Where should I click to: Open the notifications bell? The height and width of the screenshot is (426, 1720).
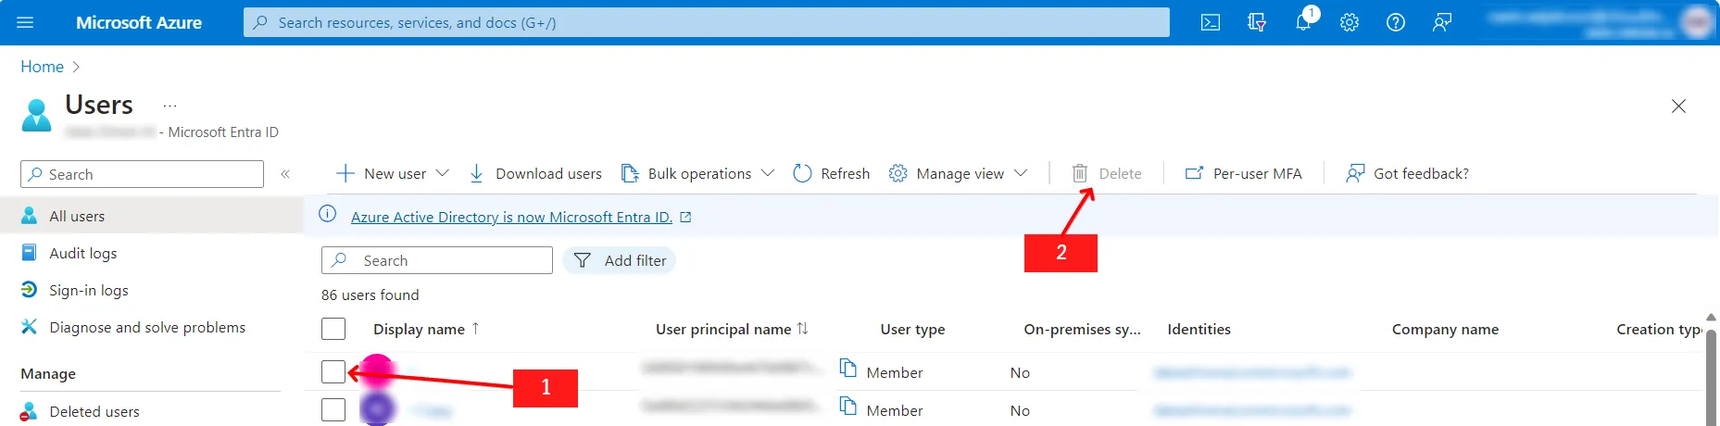pos(1303,22)
